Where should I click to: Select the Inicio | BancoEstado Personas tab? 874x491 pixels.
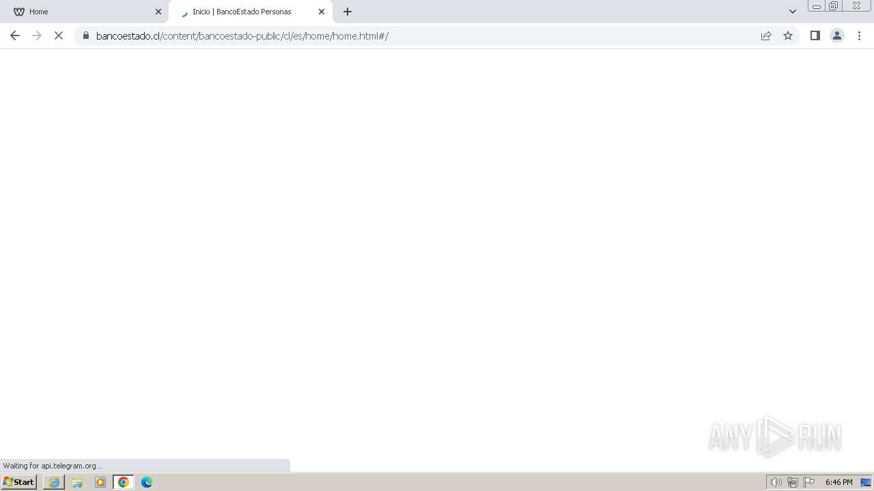click(x=250, y=12)
